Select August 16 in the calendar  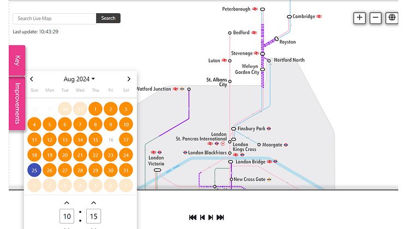pyautogui.click(x=111, y=139)
